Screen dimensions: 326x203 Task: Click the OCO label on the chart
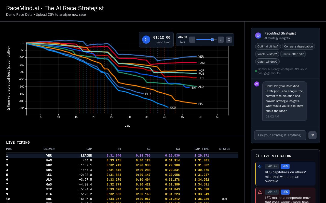coord(173,108)
